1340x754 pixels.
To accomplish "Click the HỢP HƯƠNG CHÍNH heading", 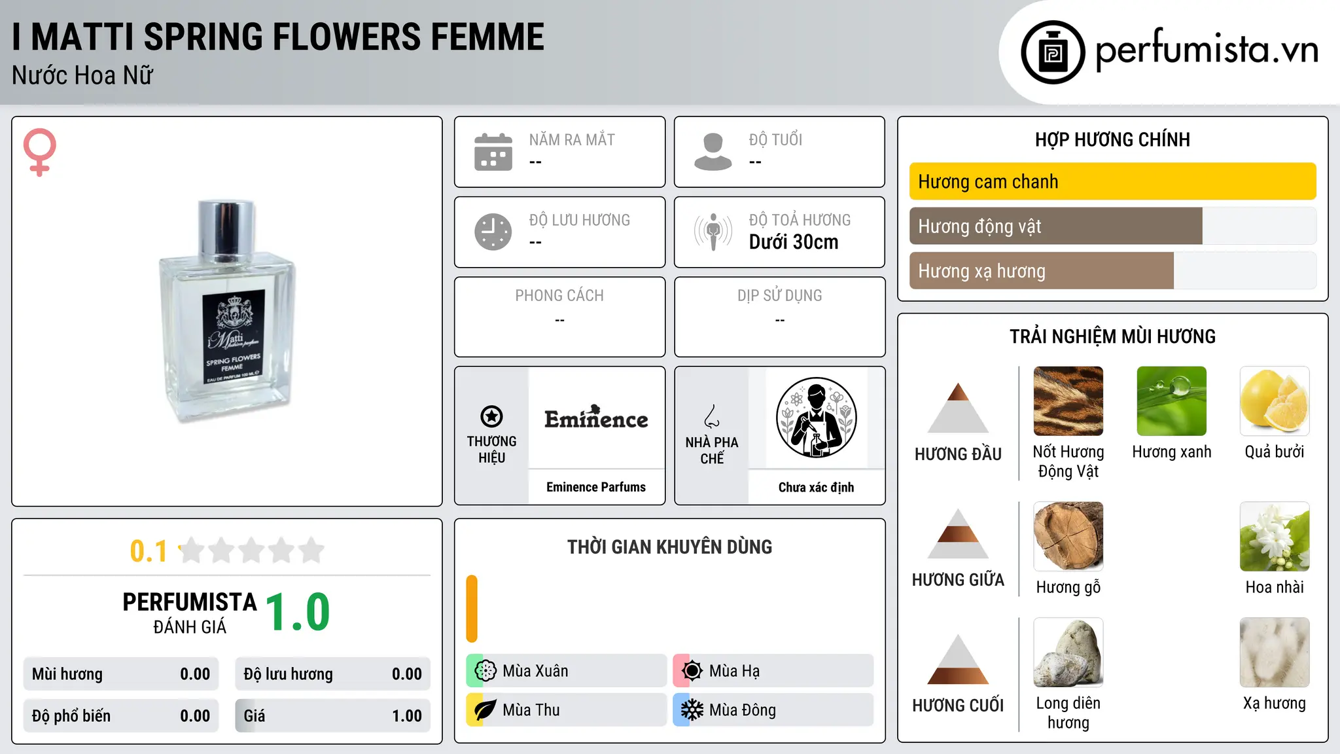I will [1112, 139].
